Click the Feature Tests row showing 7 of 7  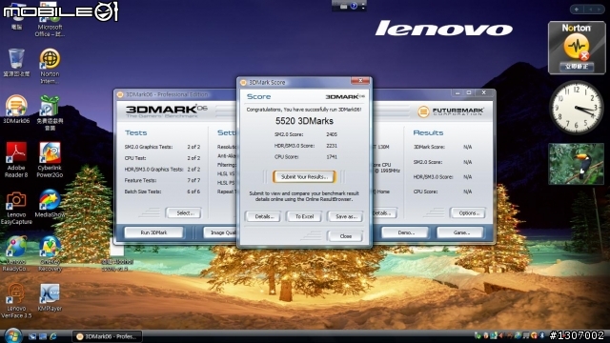162,180
